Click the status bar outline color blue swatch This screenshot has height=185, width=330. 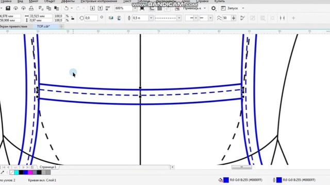click(x=279, y=180)
